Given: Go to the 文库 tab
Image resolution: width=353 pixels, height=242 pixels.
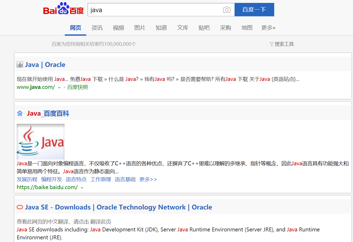Looking at the screenshot, I should [183, 28].
